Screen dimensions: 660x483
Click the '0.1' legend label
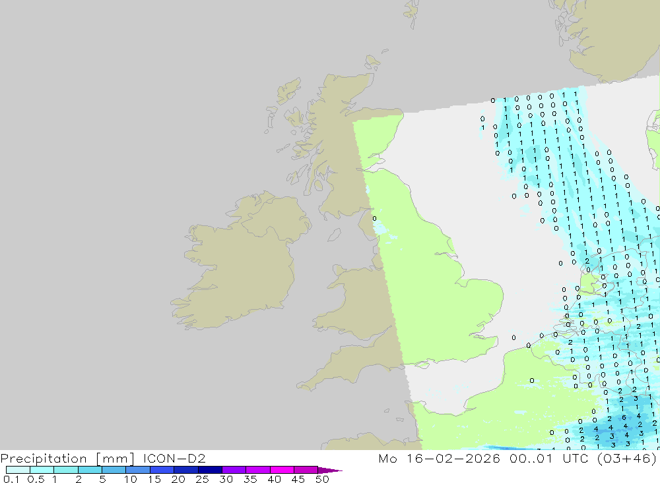(x=11, y=479)
